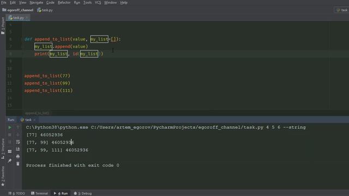Screen dimensions: 349x196
Task: Open the Run menu
Action: pos(77,3)
